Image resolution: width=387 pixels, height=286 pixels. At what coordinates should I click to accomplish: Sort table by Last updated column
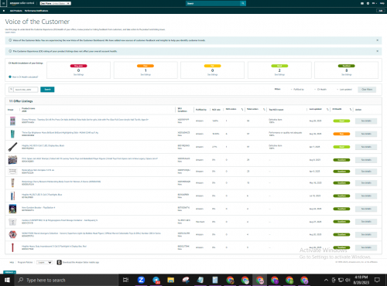coord(327,110)
